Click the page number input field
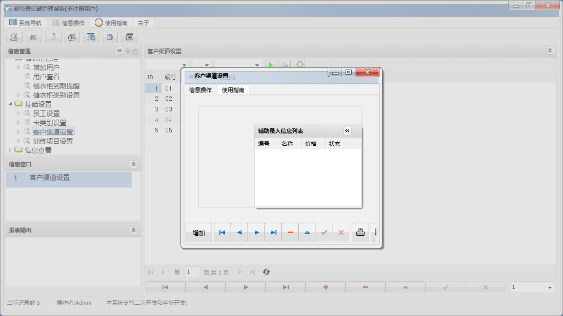 click(192, 272)
